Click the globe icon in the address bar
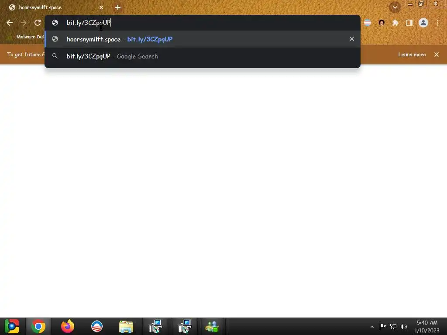Screen dimensions: 447x335 point(55,23)
